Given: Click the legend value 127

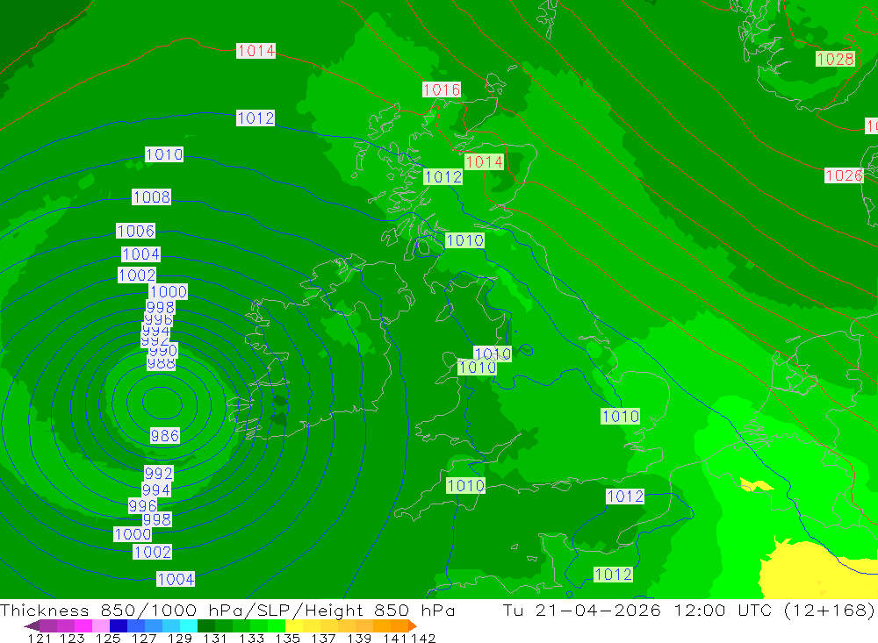Looking at the screenshot, I should [144, 638].
